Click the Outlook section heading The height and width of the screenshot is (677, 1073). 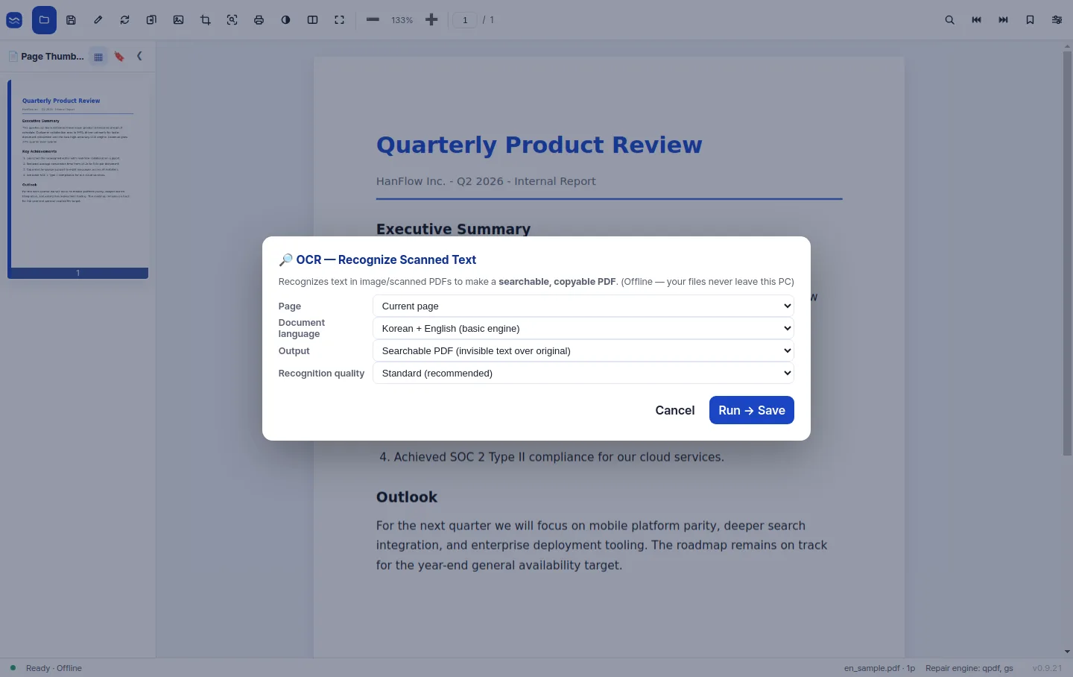click(407, 497)
